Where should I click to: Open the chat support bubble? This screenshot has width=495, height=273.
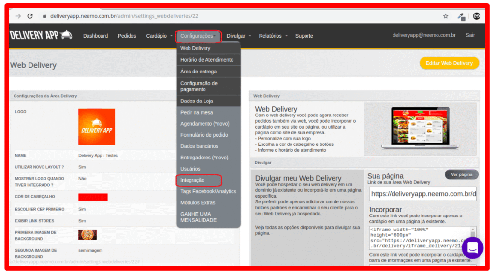472,248
